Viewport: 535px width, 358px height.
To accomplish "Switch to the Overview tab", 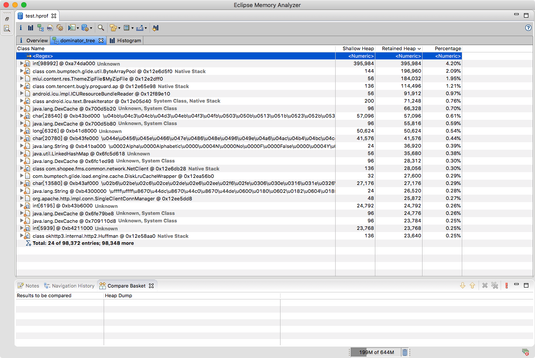I will (33, 41).
